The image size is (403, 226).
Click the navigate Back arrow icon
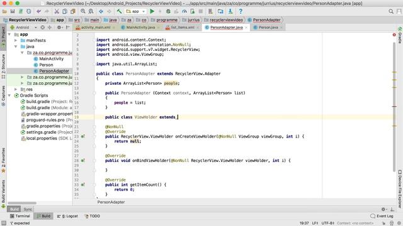[x=101, y=11]
